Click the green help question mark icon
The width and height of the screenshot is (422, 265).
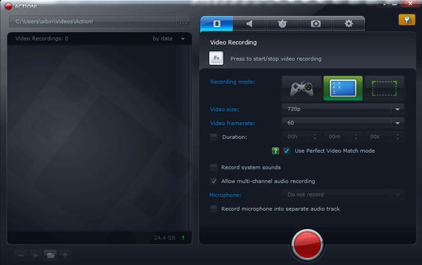275,151
